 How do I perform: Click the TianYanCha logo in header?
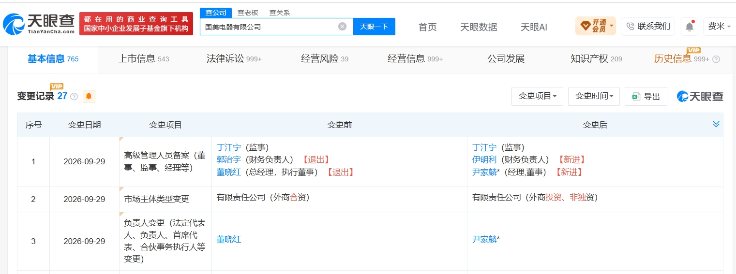[x=38, y=23]
